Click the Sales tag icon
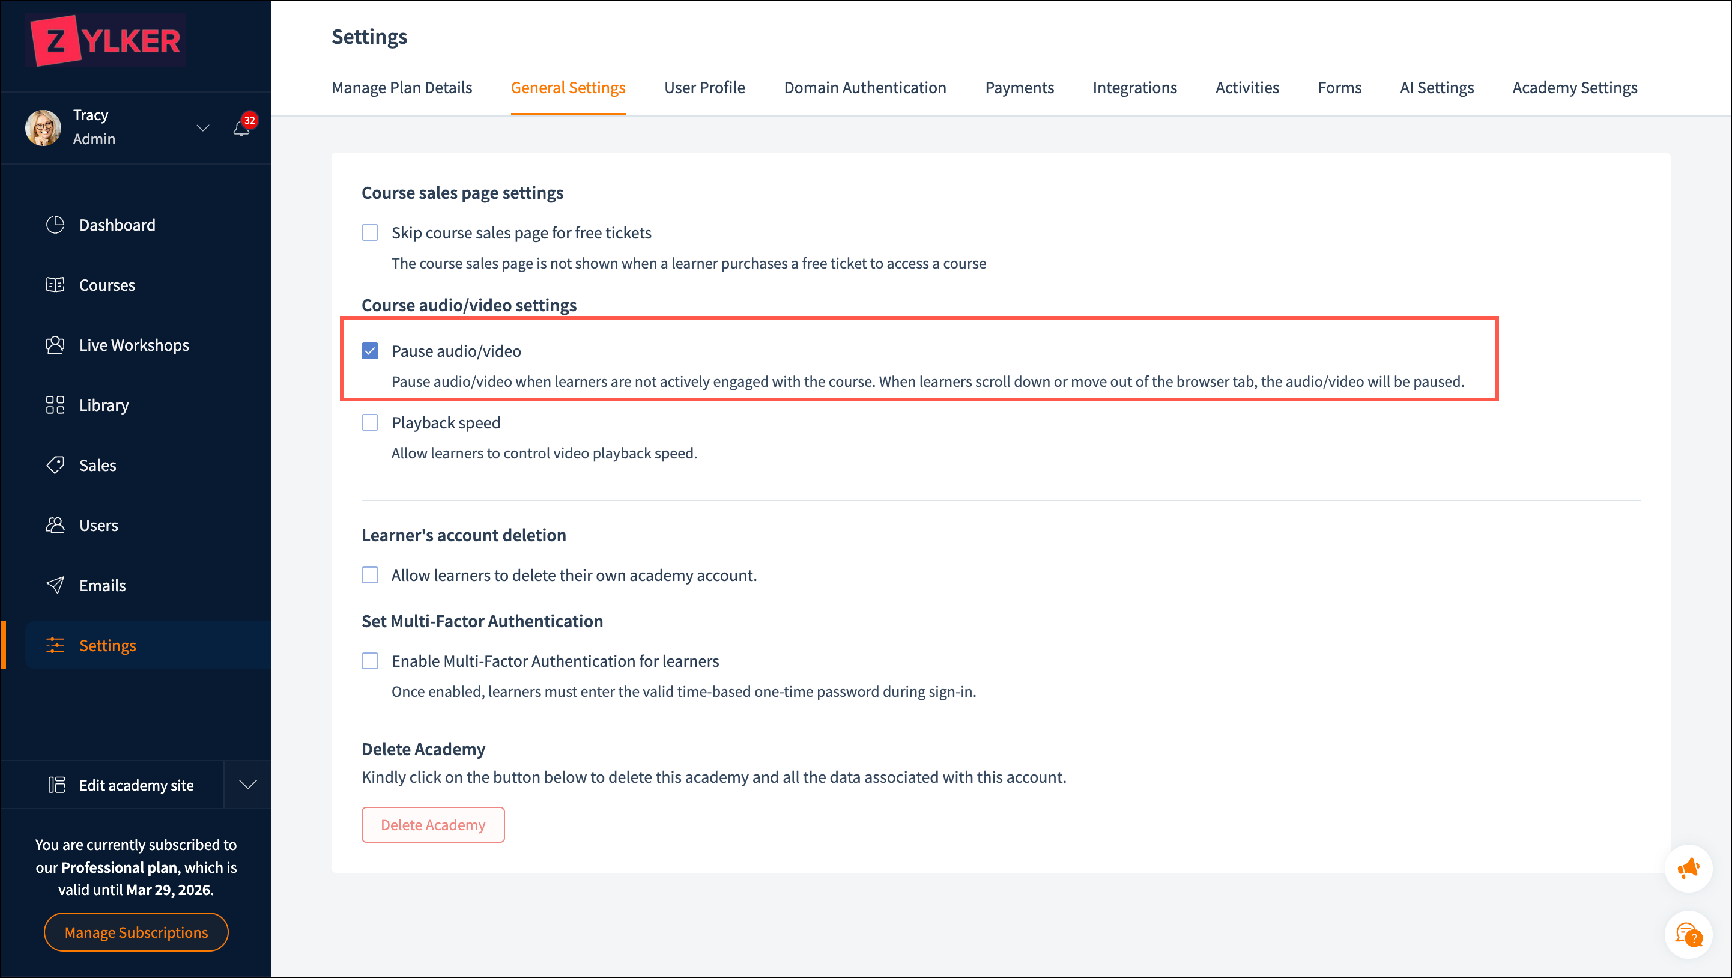Viewport: 1732px width, 978px height. (x=55, y=465)
